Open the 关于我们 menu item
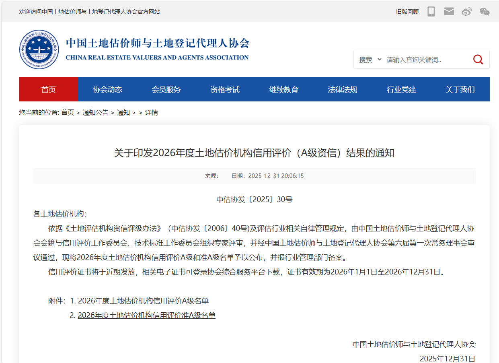The height and width of the screenshot is (363, 499). pos(460,89)
